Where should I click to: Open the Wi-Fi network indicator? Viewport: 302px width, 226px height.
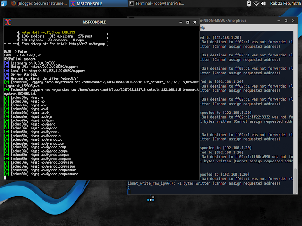pyautogui.click(x=256, y=3)
